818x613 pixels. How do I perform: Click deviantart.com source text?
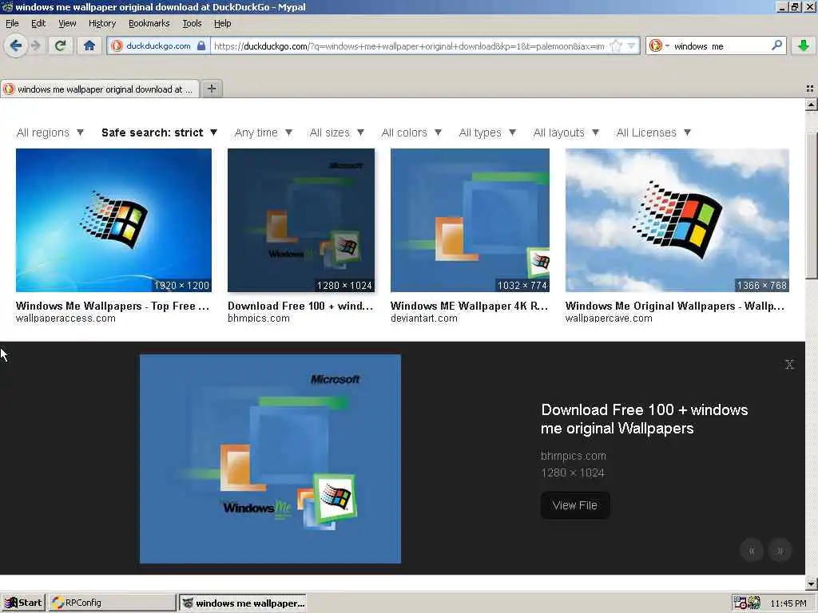tap(423, 318)
